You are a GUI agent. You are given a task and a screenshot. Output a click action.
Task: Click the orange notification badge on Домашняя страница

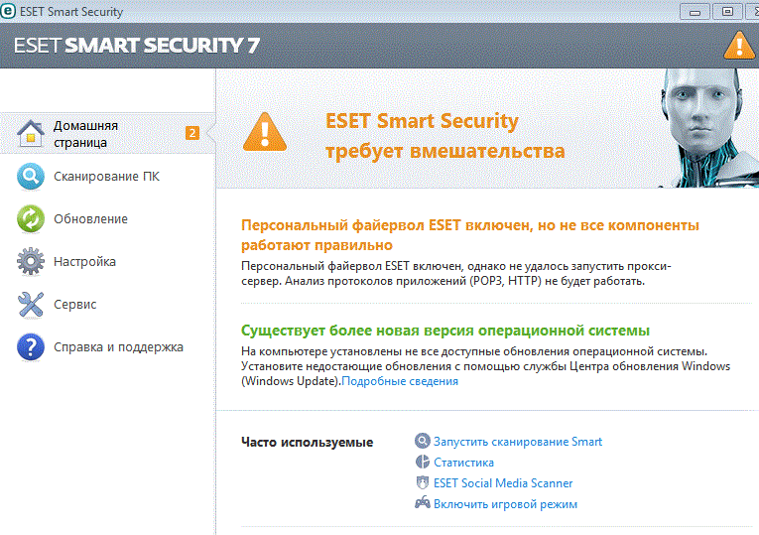tap(192, 133)
